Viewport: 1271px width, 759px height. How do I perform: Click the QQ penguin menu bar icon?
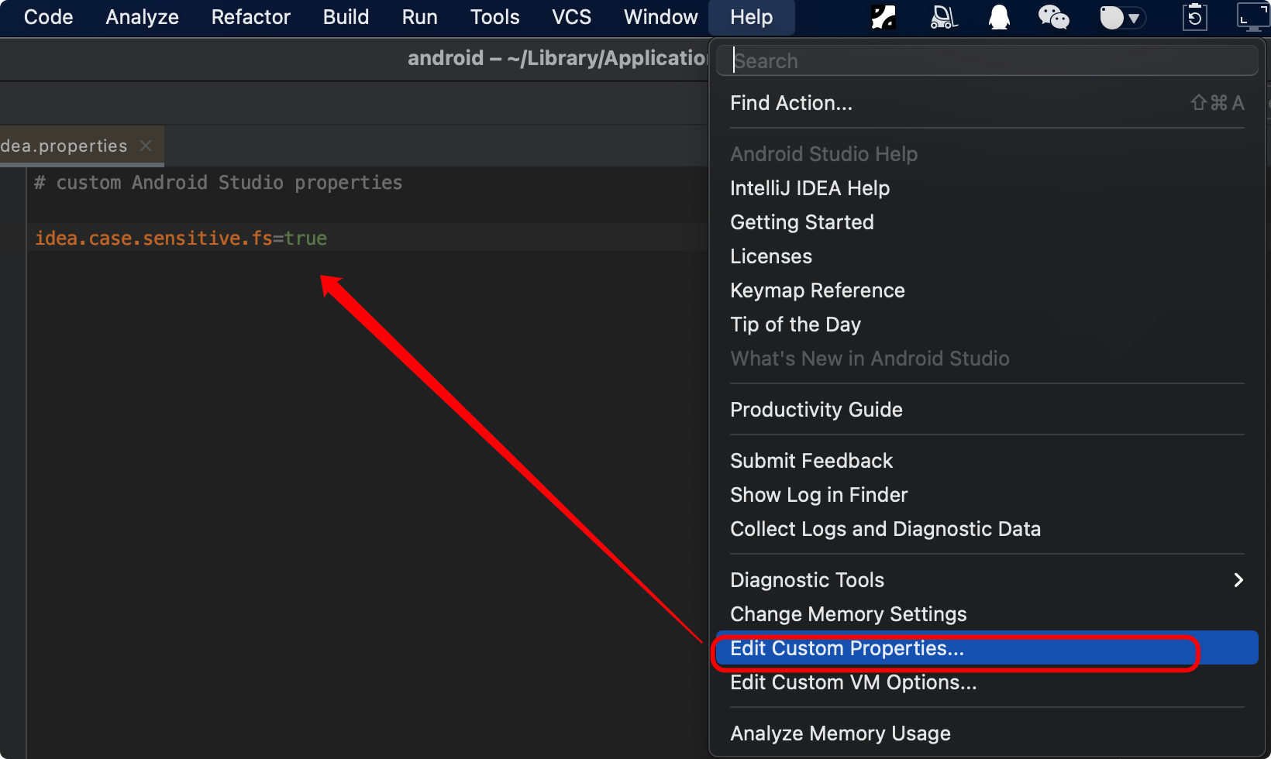(999, 17)
